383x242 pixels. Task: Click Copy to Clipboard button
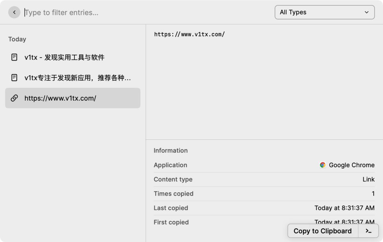click(323, 231)
